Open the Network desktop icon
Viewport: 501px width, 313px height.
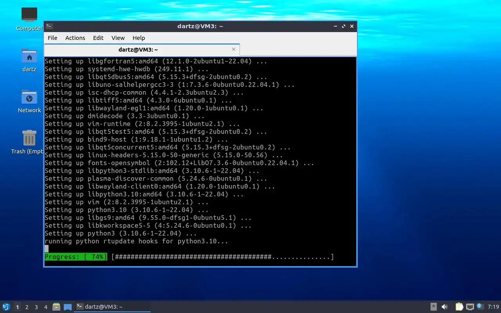pyautogui.click(x=29, y=101)
